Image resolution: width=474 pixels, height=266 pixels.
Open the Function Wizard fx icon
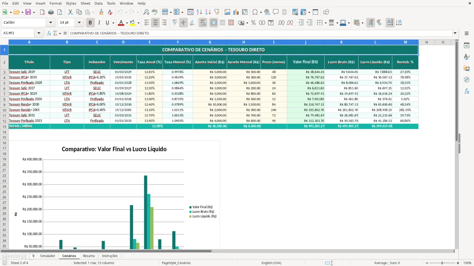click(49, 33)
